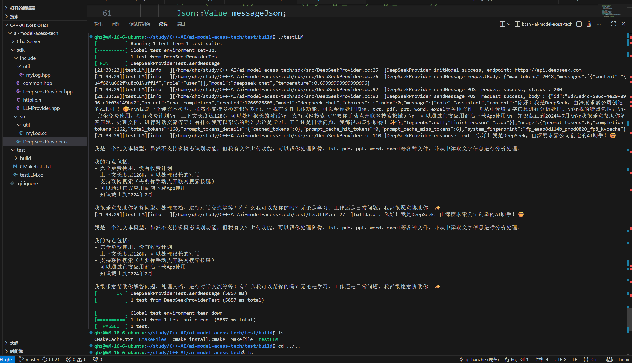632x363 pixels.
Task: Open the terminal more actions ellipsis
Action: coord(599,24)
